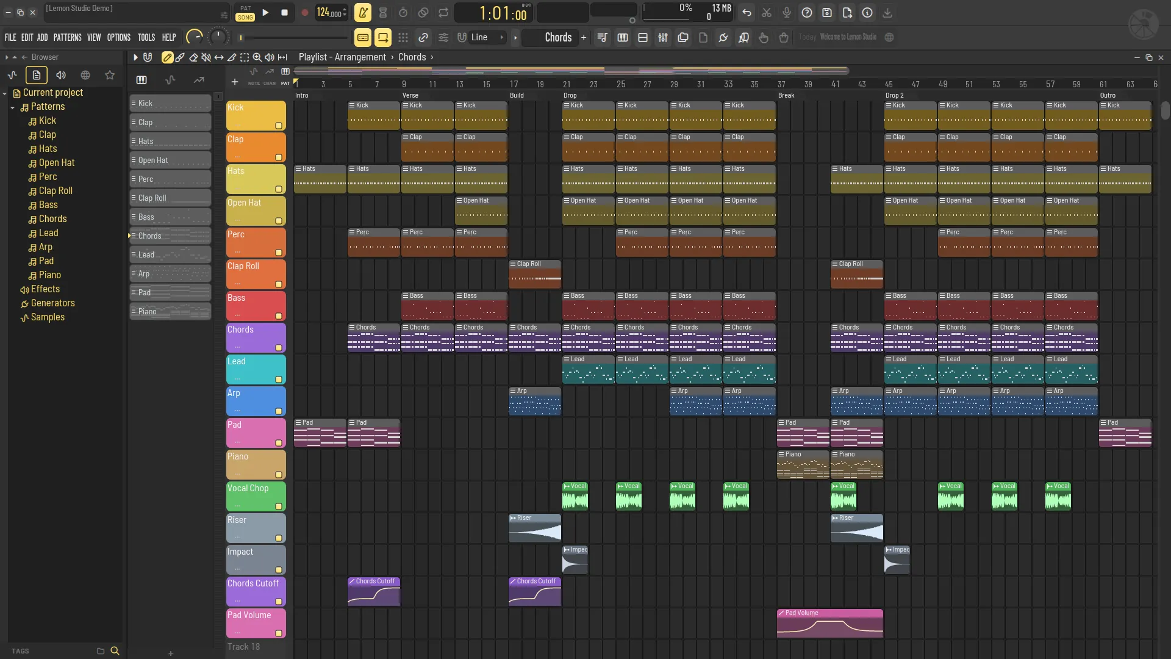Screen dimensions: 1171x659
Task: Search the browser with magnifier icon
Action: (115, 651)
